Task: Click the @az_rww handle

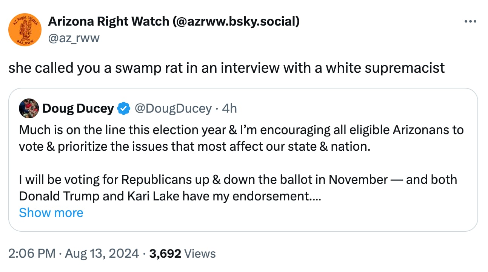Action: [x=74, y=38]
